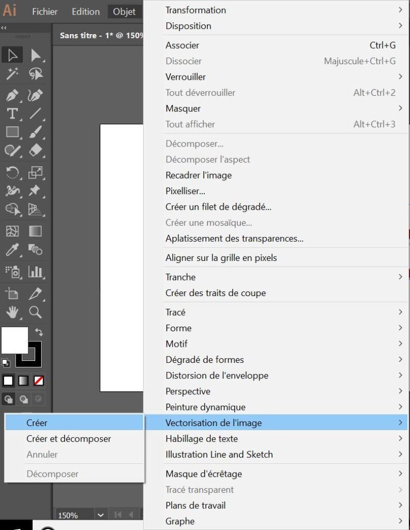Select the Pen tool
The image size is (410, 530).
tap(12, 95)
